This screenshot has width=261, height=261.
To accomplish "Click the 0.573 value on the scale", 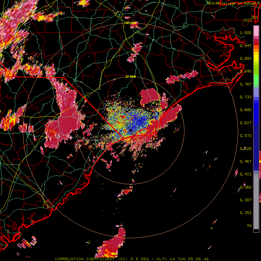I will 246,136.
